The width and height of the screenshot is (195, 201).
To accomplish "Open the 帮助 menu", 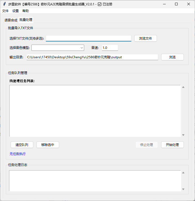I will [x=26, y=11].
